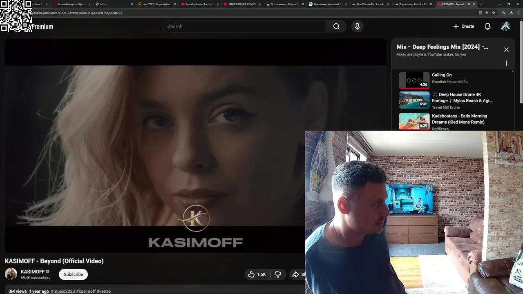
Task: Open the KASIMOFF channel name link
Action: (x=33, y=272)
